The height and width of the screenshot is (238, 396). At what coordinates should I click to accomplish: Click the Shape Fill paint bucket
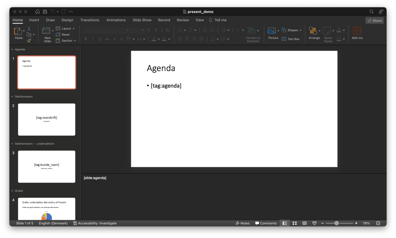pos(339,30)
